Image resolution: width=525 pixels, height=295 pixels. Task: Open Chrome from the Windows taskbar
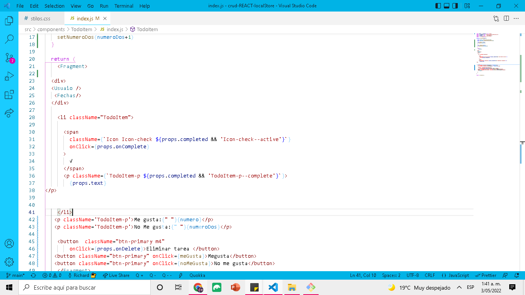pyautogui.click(x=198, y=287)
